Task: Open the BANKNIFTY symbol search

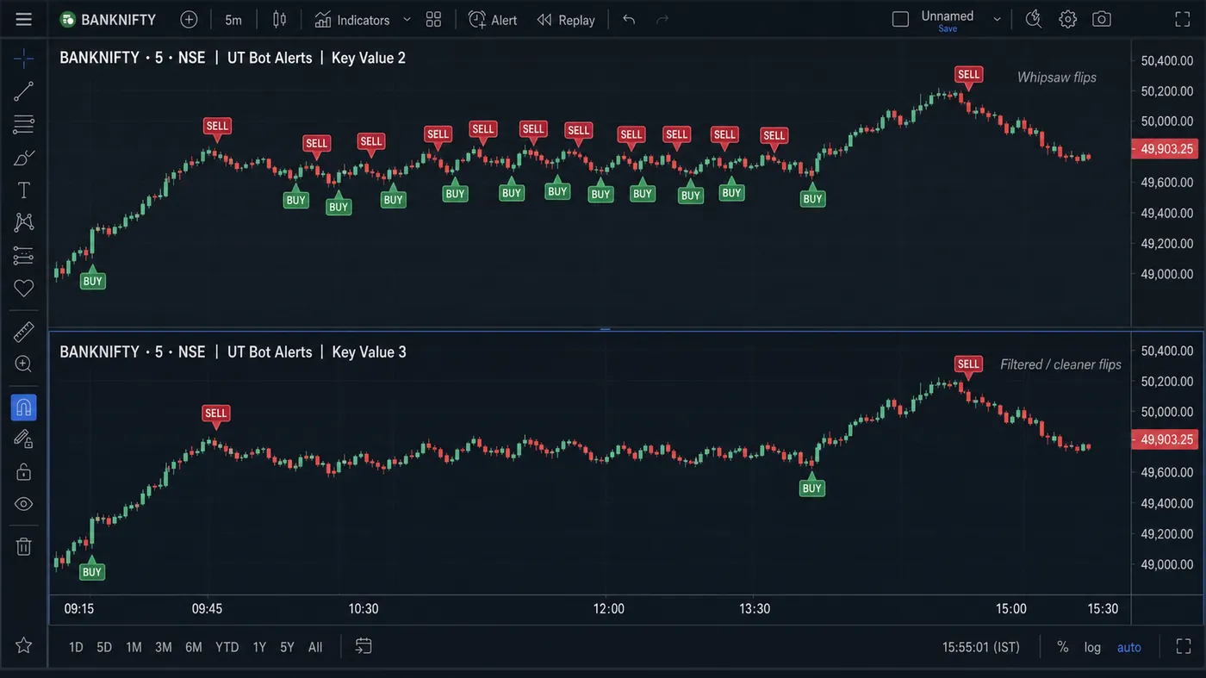Action: [x=109, y=19]
